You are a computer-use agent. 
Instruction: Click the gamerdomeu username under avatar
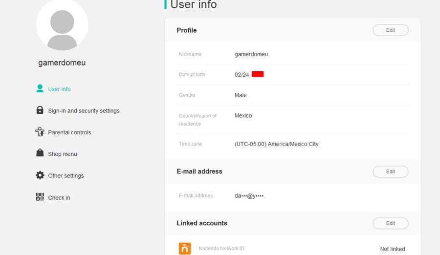coord(62,63)
